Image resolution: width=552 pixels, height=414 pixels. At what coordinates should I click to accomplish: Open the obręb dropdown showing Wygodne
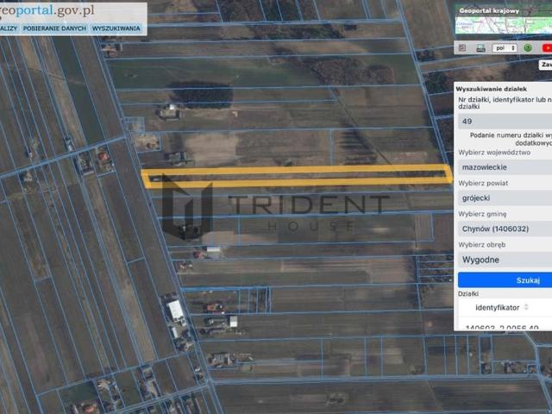pyautogui.click(x=505, y=259)
